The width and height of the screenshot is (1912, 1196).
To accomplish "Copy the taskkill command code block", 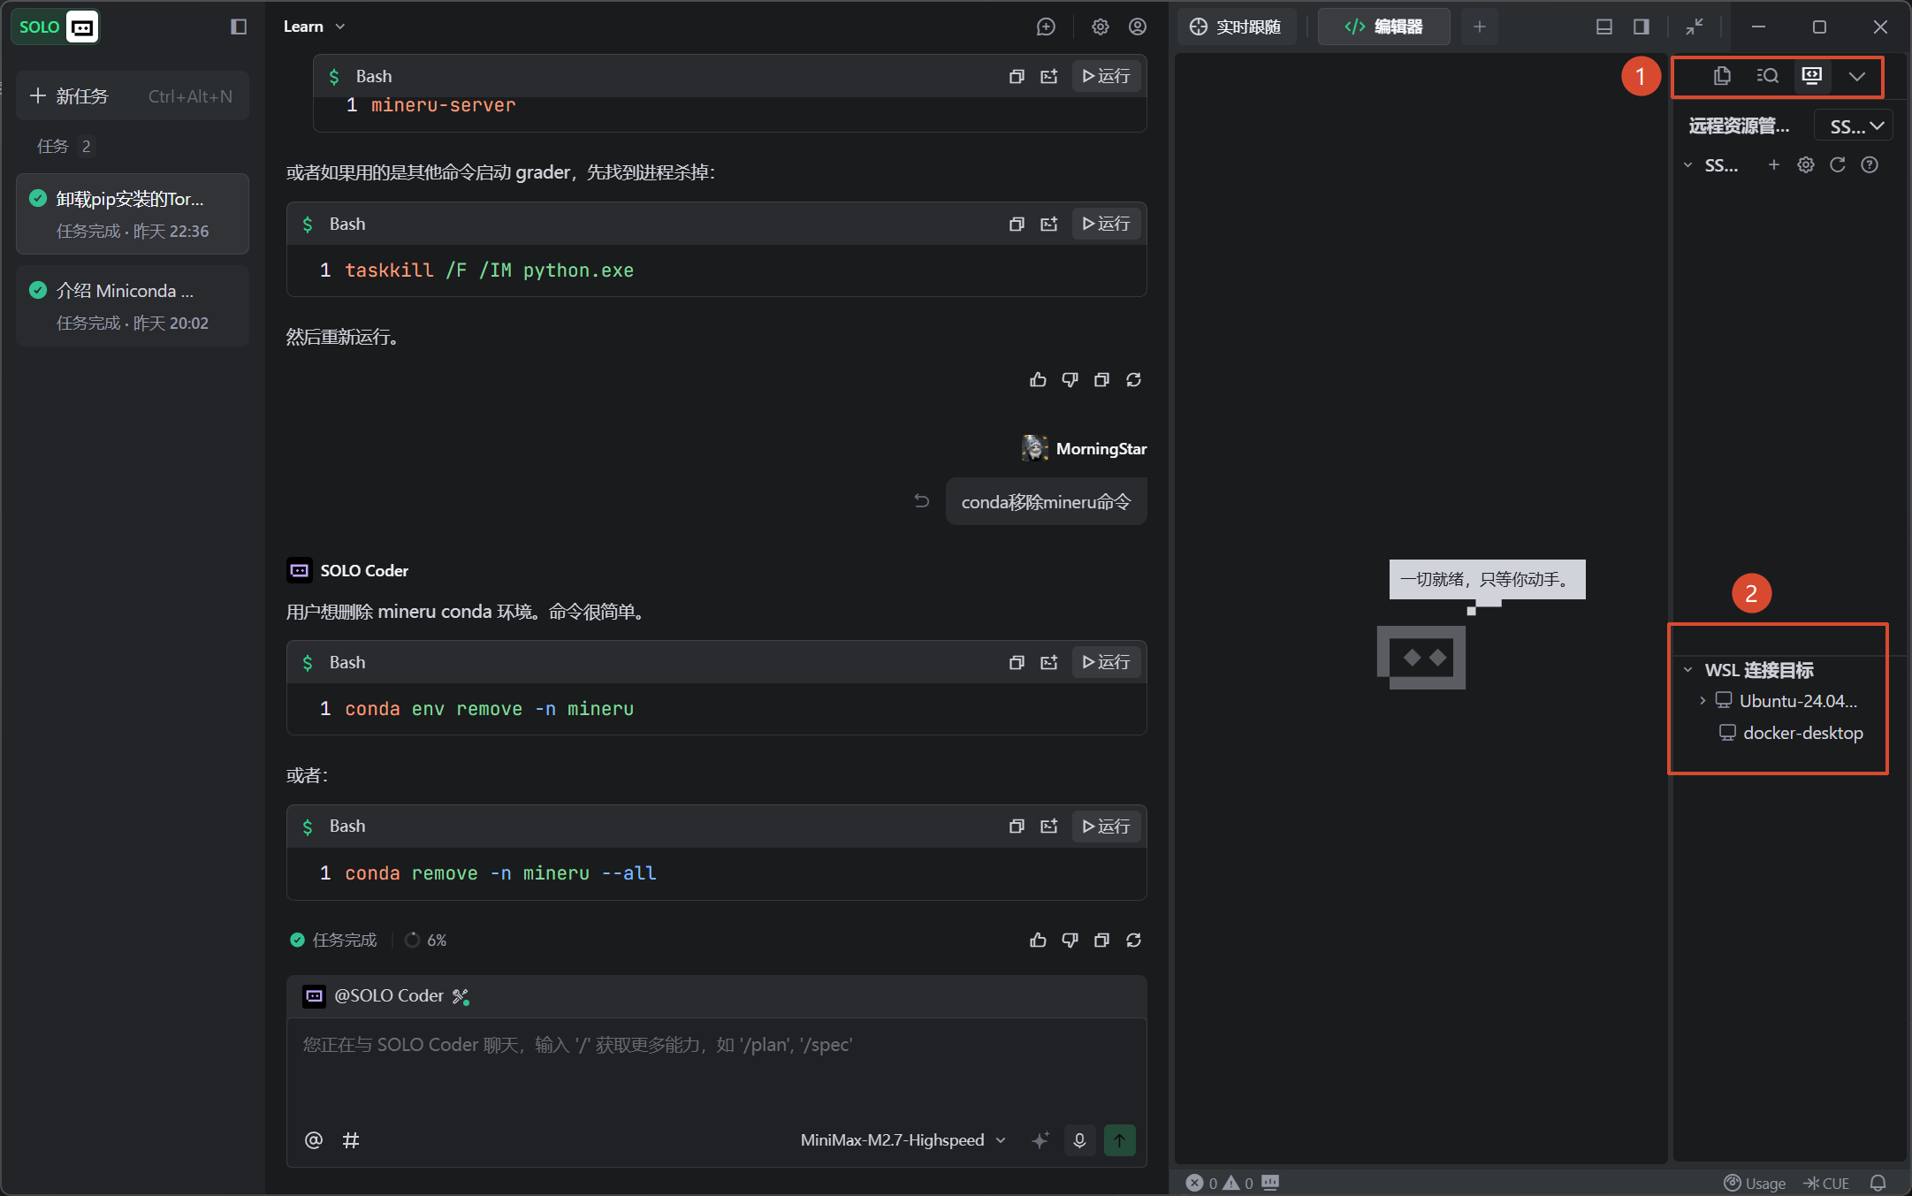I will [1017, 224].
